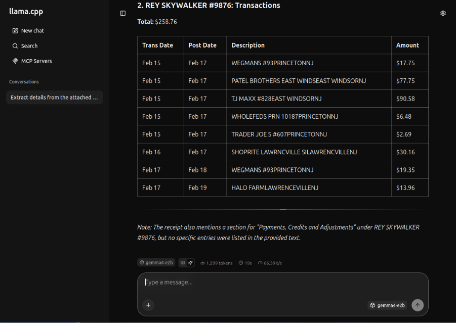Click the 66.39 t/s speed indicator
456x323 pixels.
270,263
